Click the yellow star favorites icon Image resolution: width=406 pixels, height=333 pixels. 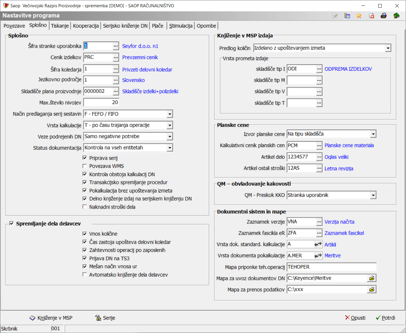coord(359,16)
